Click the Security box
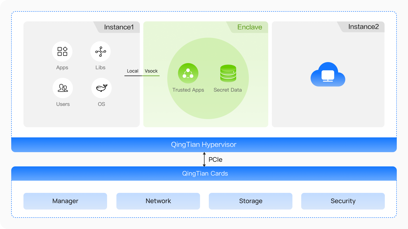 tap(343, 201)
